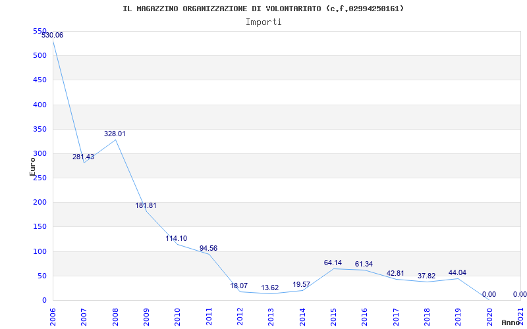Select the 181.81 data label
This screenshot has width=527, height=329.
coord(146,205)
